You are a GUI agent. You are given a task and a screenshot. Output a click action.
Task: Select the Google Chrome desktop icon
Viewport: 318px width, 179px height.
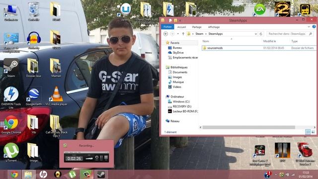click(11, 125)
